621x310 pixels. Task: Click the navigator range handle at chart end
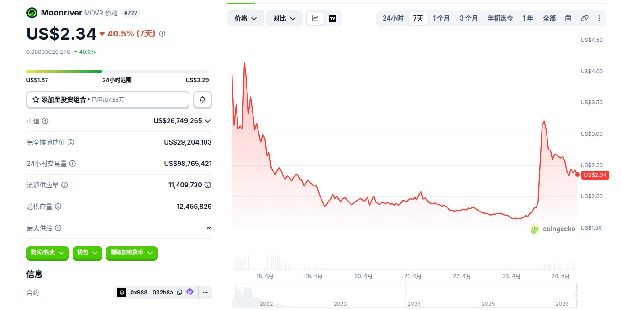point(576,295)
